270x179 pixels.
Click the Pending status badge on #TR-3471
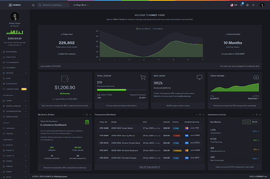pos(177,151)
